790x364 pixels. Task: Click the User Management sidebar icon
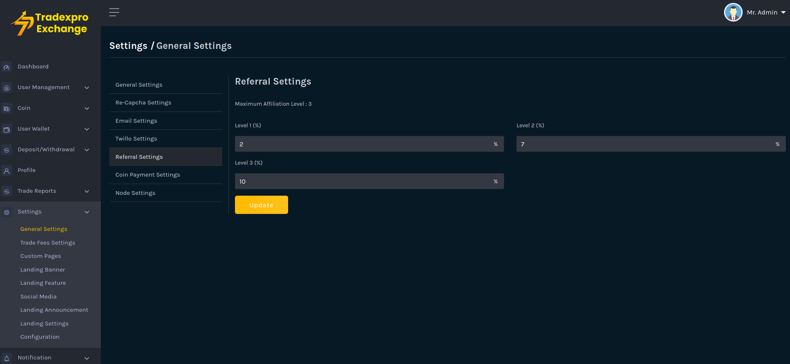[x=7, y=88]
